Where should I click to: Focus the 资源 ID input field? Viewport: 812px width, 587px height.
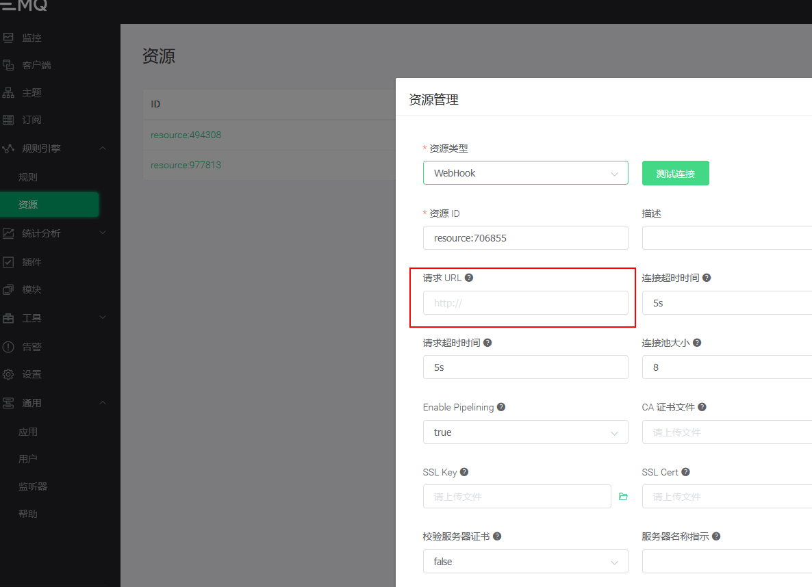[525, 238]
